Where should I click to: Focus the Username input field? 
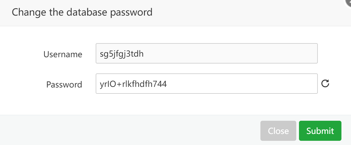206,54
